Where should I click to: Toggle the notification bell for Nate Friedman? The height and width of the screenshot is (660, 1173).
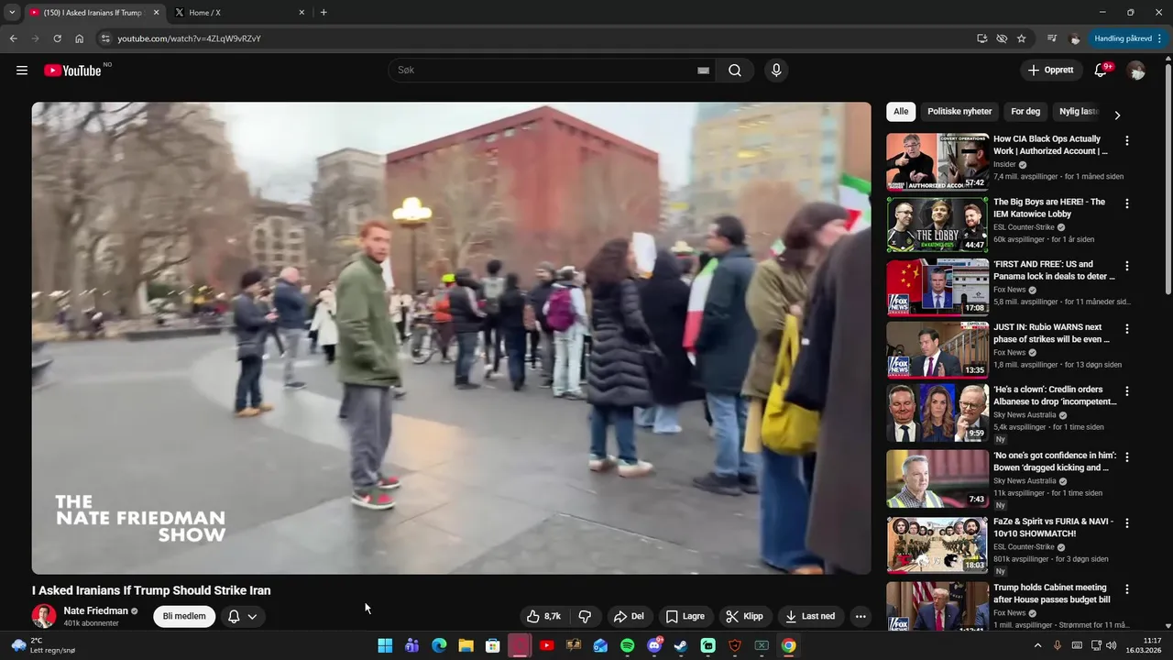click(243, 617)
